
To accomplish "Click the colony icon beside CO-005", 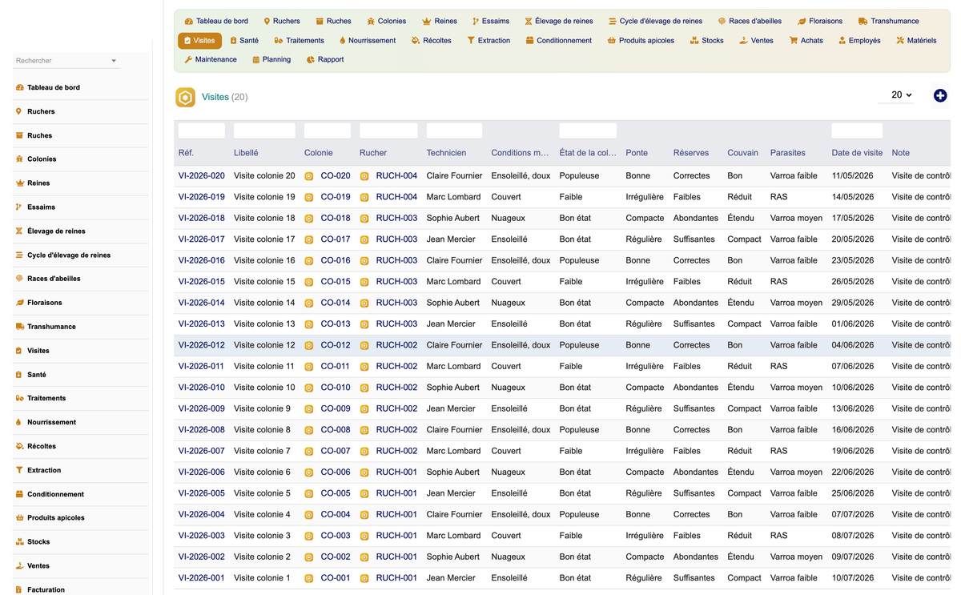I will 309,493.
